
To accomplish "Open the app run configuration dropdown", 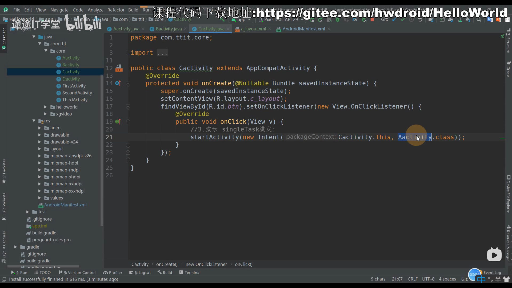I will [x=241, y=20].
